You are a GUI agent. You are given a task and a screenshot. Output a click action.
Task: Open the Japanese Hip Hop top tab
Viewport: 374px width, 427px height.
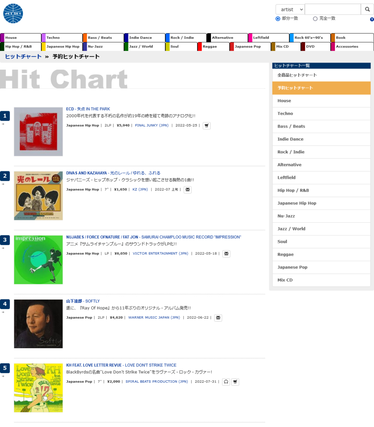[x=62, y=47]
